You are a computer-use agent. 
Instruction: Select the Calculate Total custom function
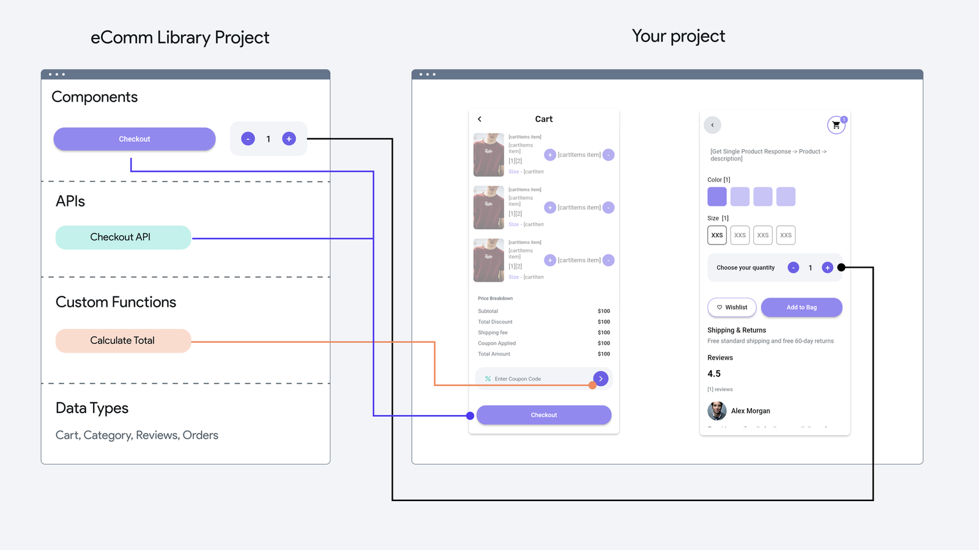(122, 340)
